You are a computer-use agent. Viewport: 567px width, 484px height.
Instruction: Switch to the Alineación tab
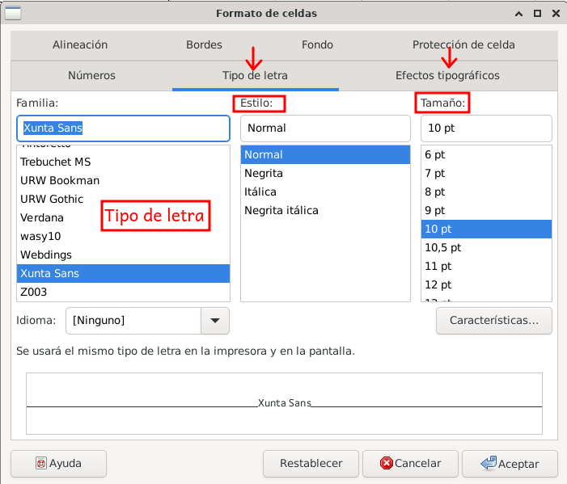pyautogui.click(x=80, y=44)
